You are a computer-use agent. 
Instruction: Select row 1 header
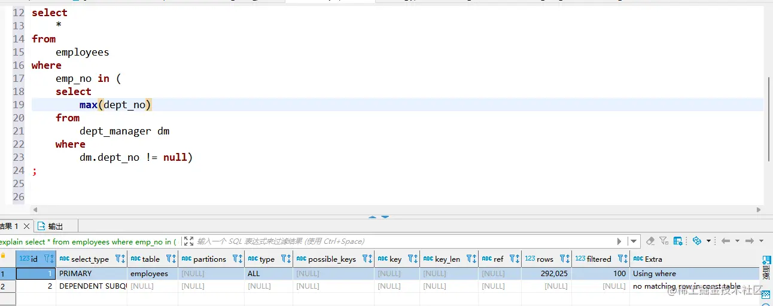click(8, 273)
